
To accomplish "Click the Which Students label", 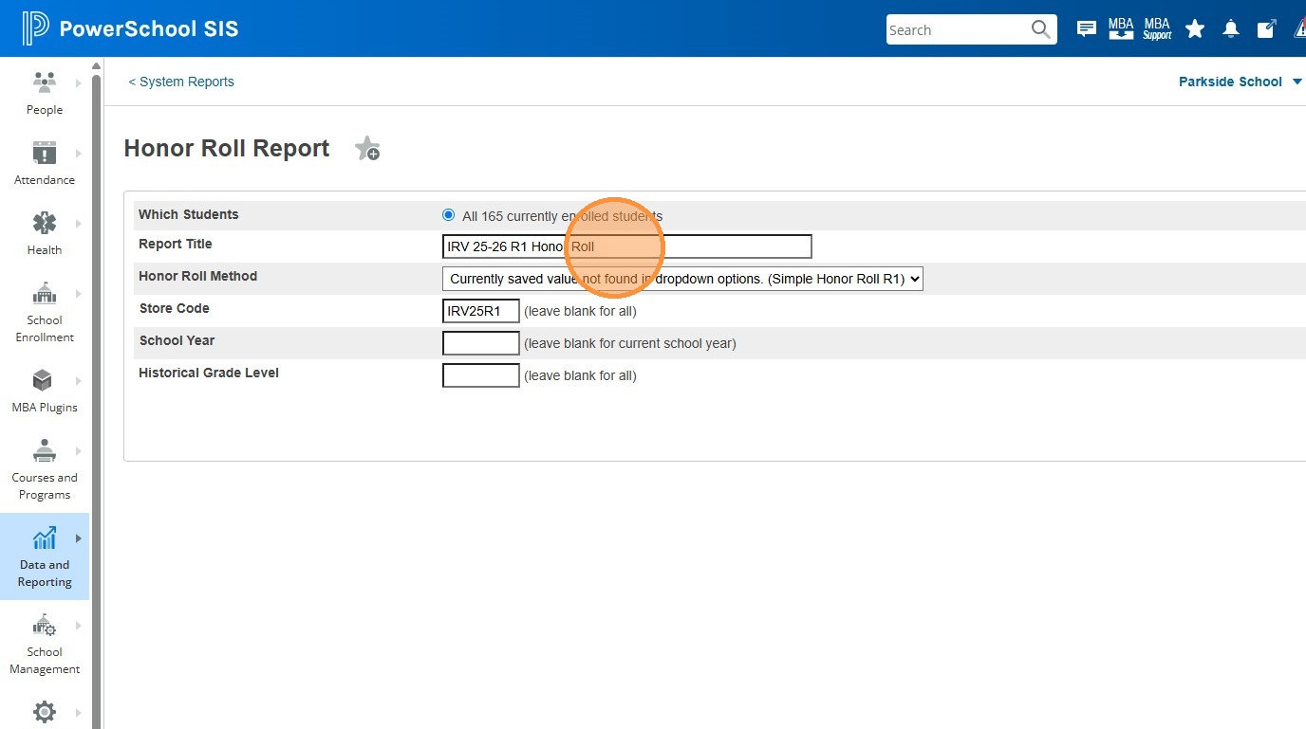I will [x=189, y=214].
